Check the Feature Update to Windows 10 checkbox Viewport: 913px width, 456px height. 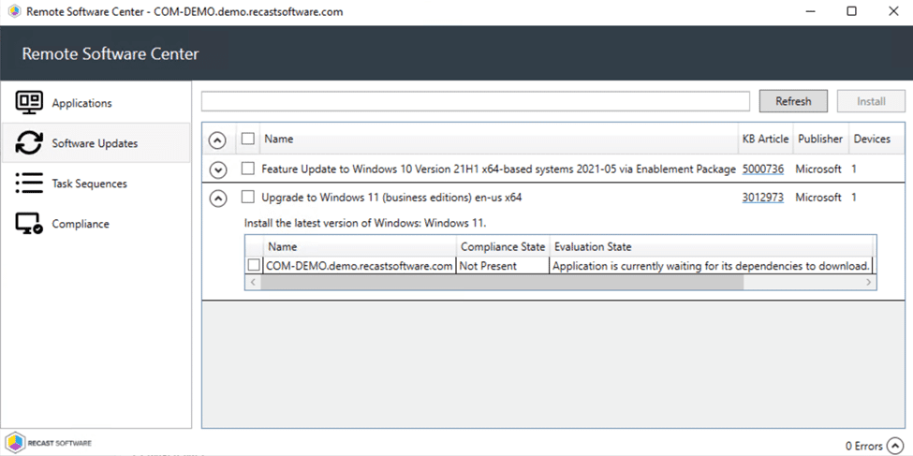click(x=248, y=169)
